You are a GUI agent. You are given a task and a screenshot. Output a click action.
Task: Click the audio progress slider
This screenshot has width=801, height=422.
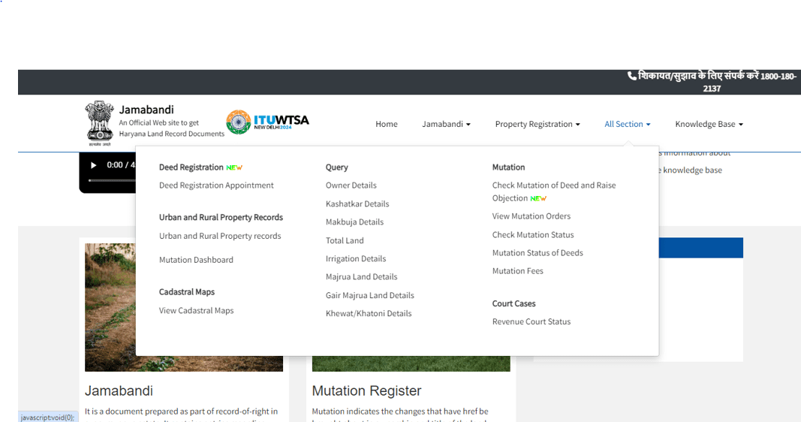[x=112, y=180]
